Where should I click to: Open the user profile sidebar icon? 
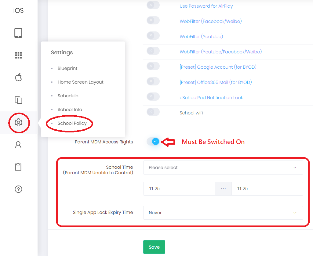click(18, 145)
